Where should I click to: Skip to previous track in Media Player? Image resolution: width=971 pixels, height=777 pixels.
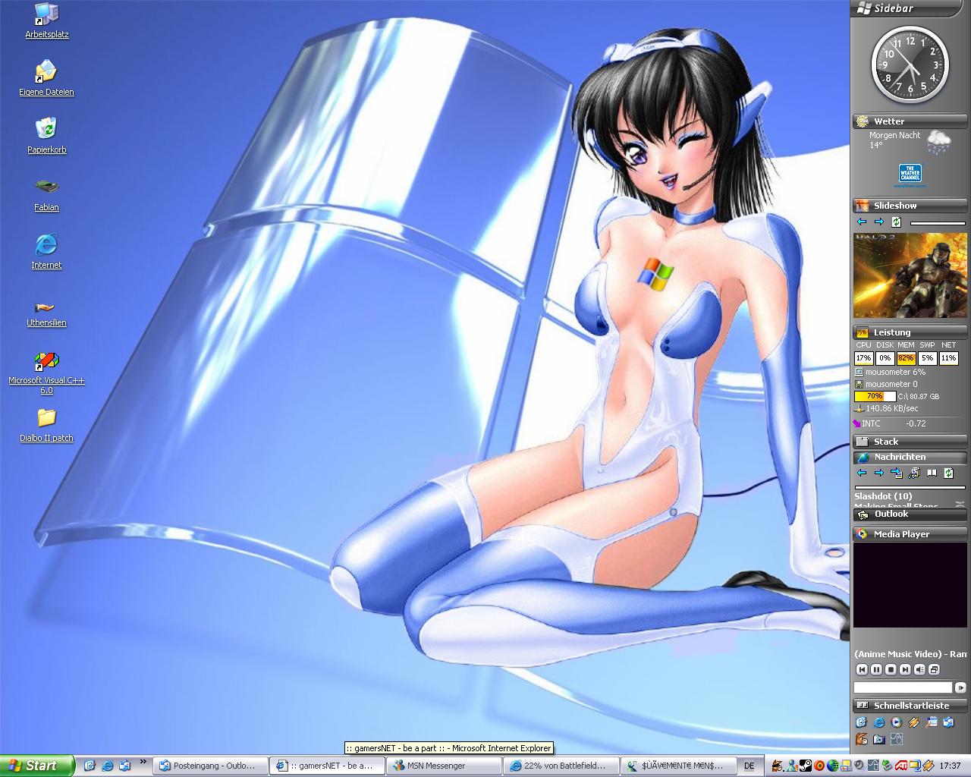[862, 669]
